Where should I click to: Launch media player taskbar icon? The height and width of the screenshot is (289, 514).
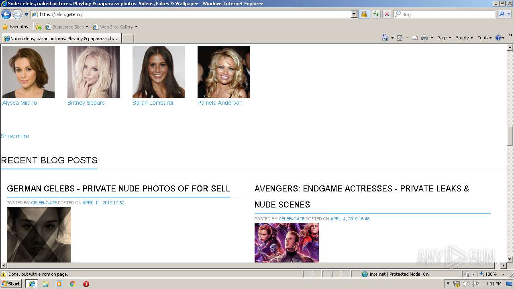pyautogui.click(x=59, y=284)
